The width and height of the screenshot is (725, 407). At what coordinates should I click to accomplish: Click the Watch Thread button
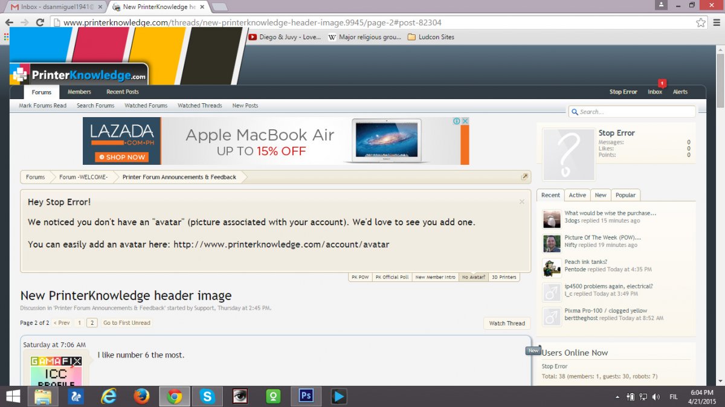(506, 323)
